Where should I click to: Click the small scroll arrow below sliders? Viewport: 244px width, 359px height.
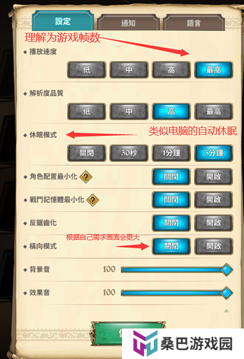tap(226, 311)
